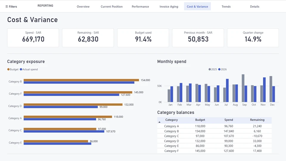The image size is (286, 161).
Task: Sort by the Spend column header
Action: pyautogui.click(x=229, y=120)
